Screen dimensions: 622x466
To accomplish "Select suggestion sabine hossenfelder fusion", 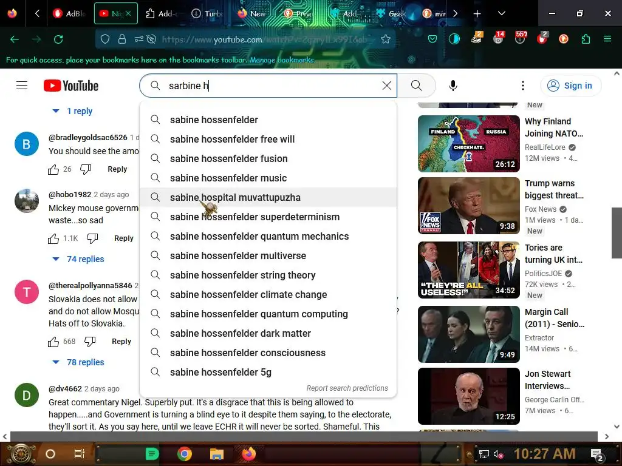I will point(268,158).
